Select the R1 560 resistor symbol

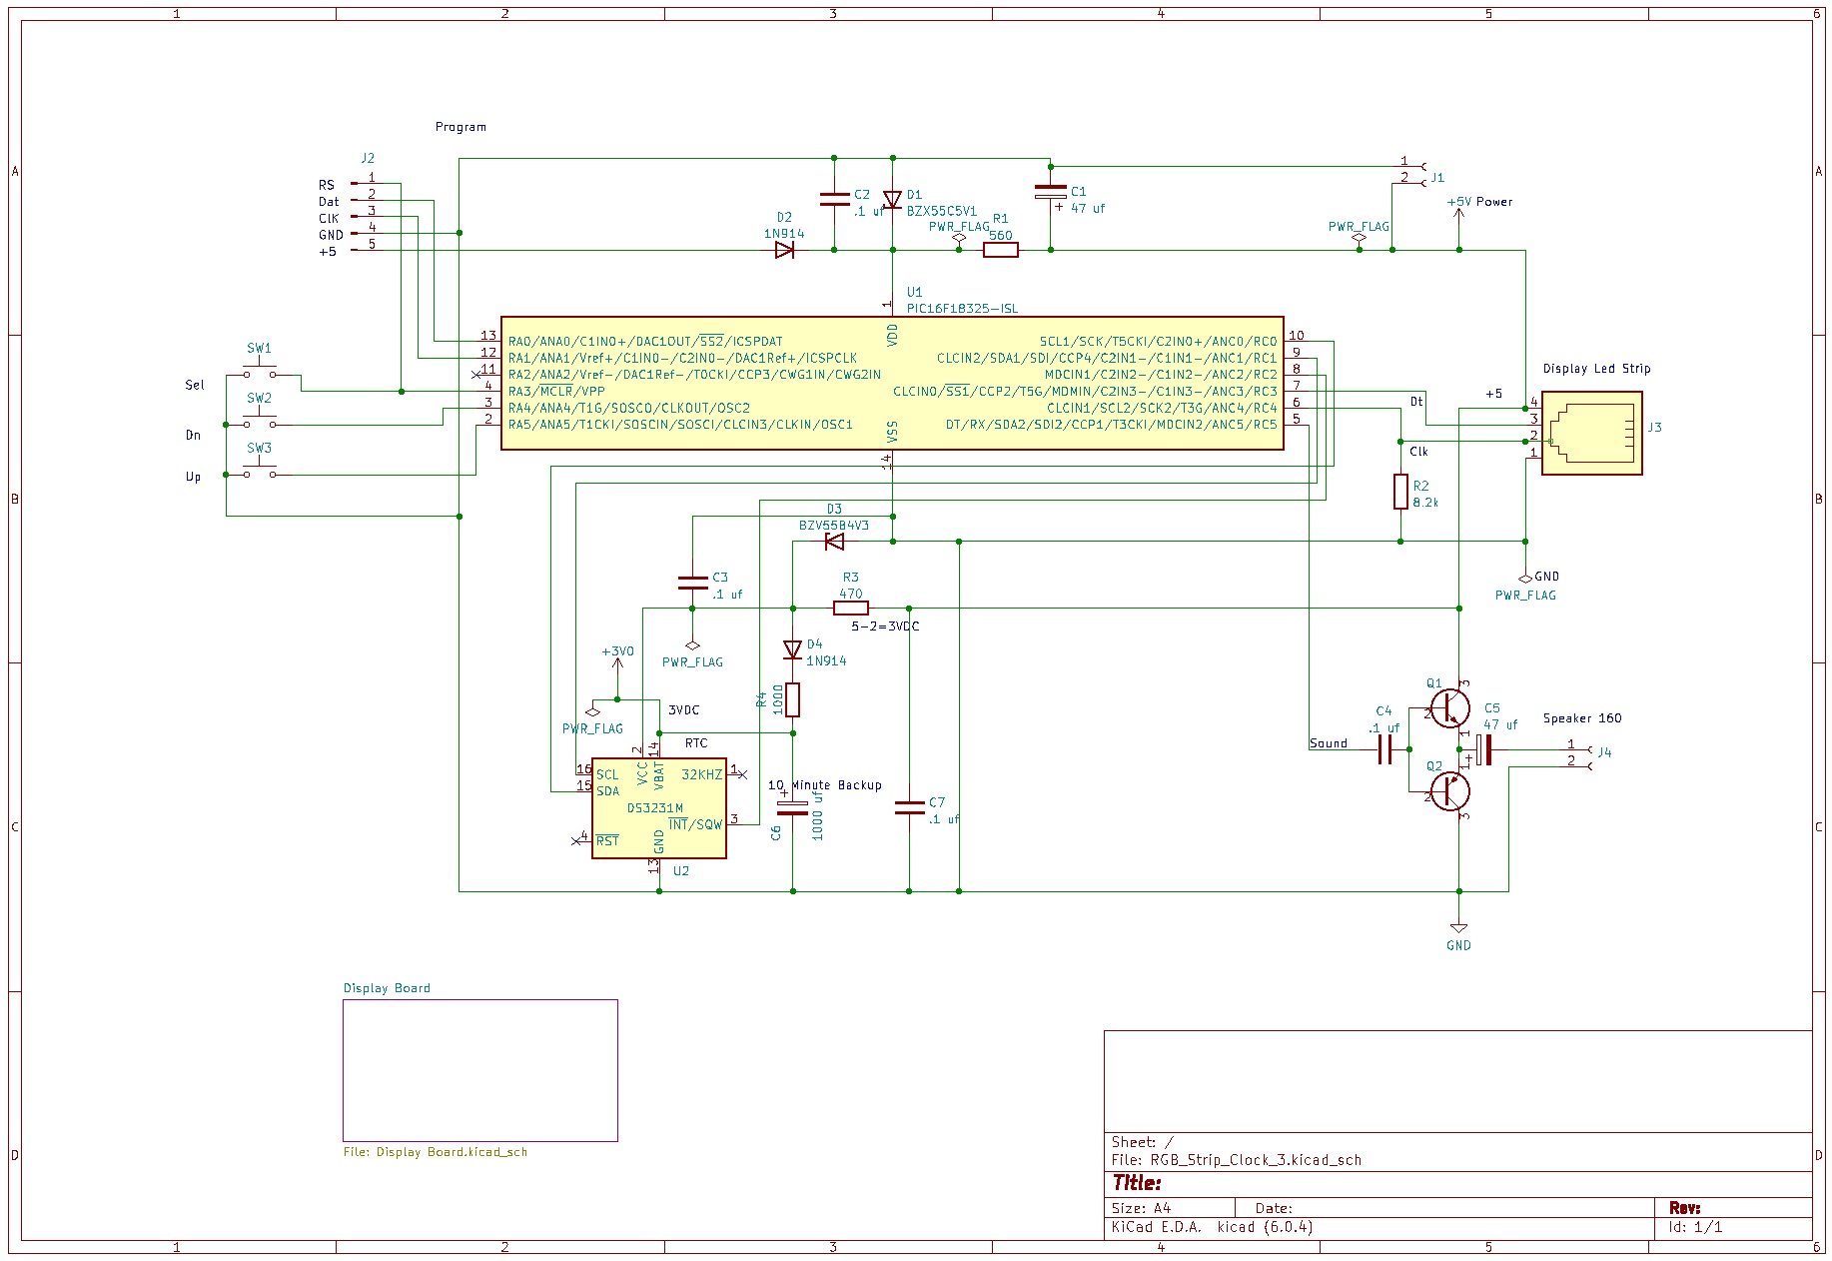(1000, 250)
